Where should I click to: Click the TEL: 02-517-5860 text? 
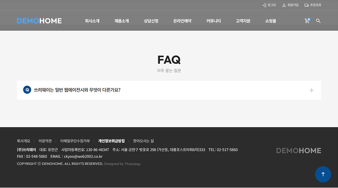[x=223, y=150]
